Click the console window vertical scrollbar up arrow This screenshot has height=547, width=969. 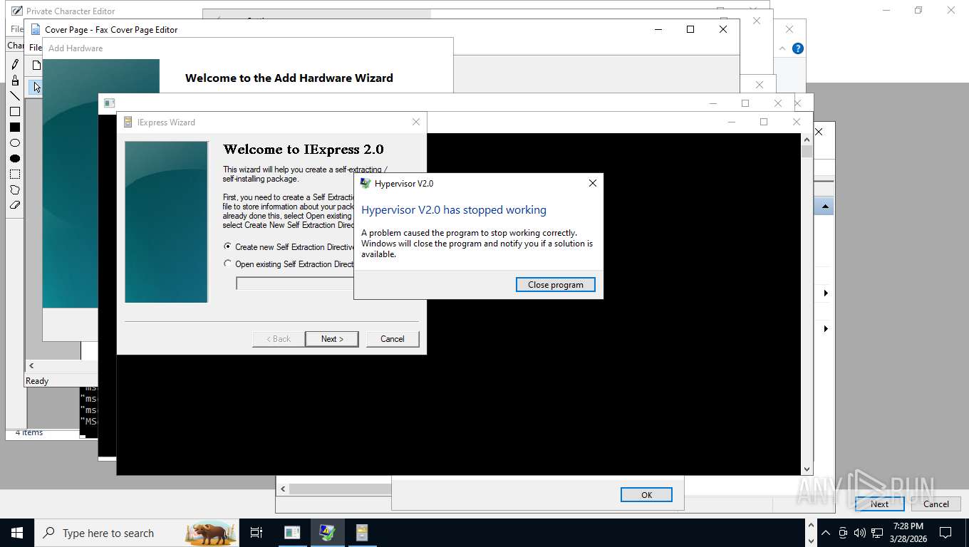pos(807,139)
